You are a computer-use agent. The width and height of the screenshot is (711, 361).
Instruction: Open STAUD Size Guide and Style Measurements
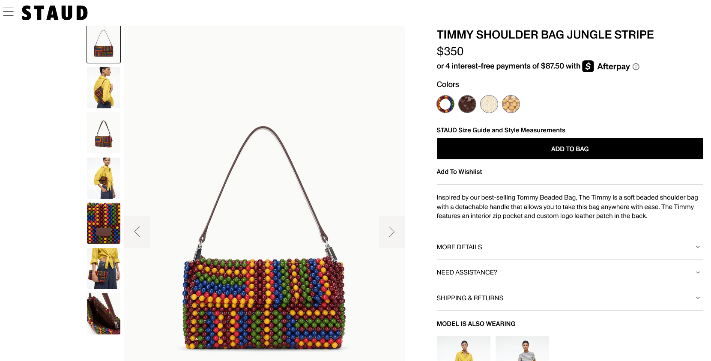tap(501, 130)
